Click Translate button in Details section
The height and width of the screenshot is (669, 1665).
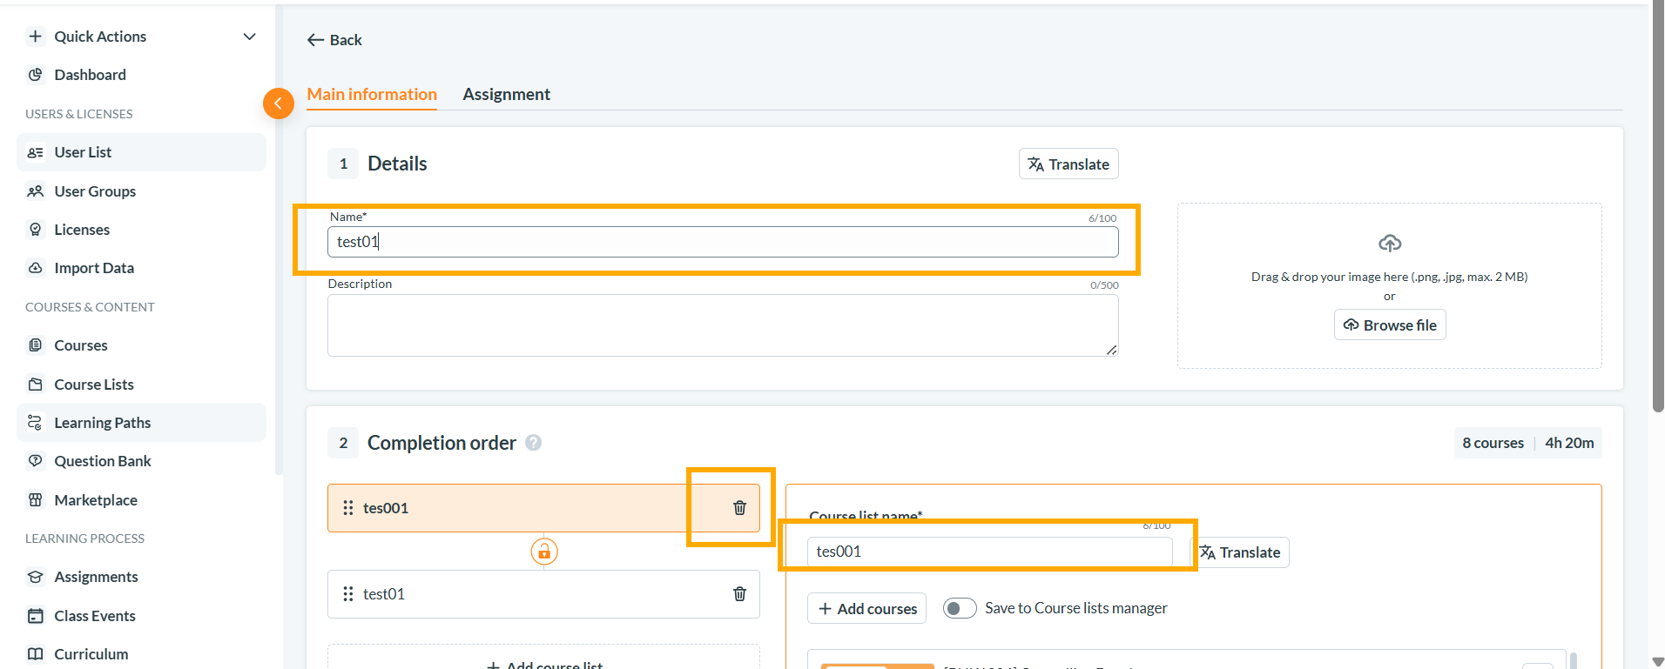(x=1068, y=164)
